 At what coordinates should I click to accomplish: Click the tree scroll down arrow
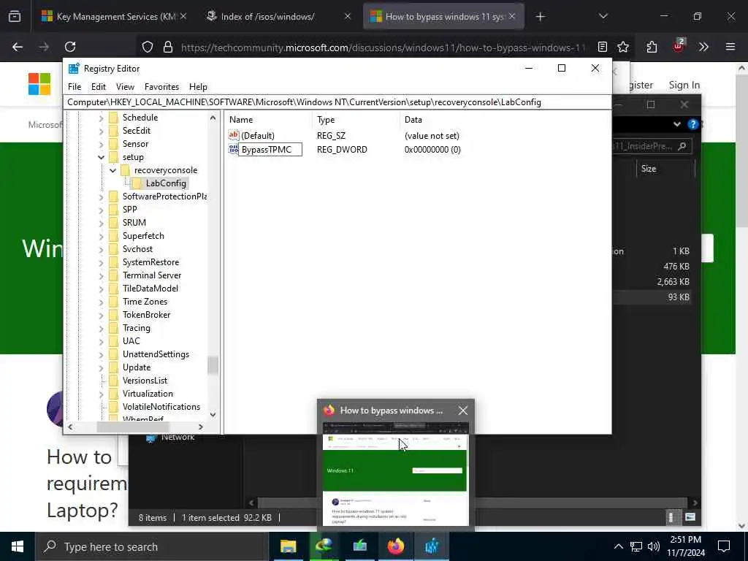point(213,415)
